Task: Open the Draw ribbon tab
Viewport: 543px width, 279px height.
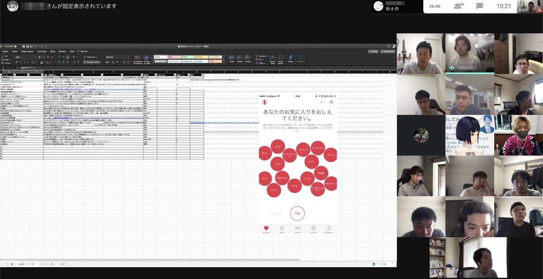Action: (14, 51)
